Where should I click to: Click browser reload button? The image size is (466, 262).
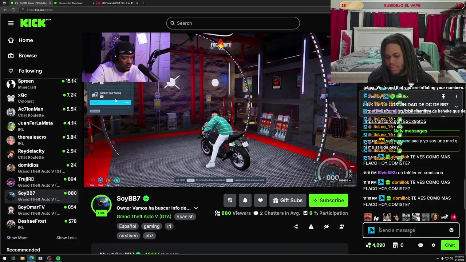[x=13, y=10]
